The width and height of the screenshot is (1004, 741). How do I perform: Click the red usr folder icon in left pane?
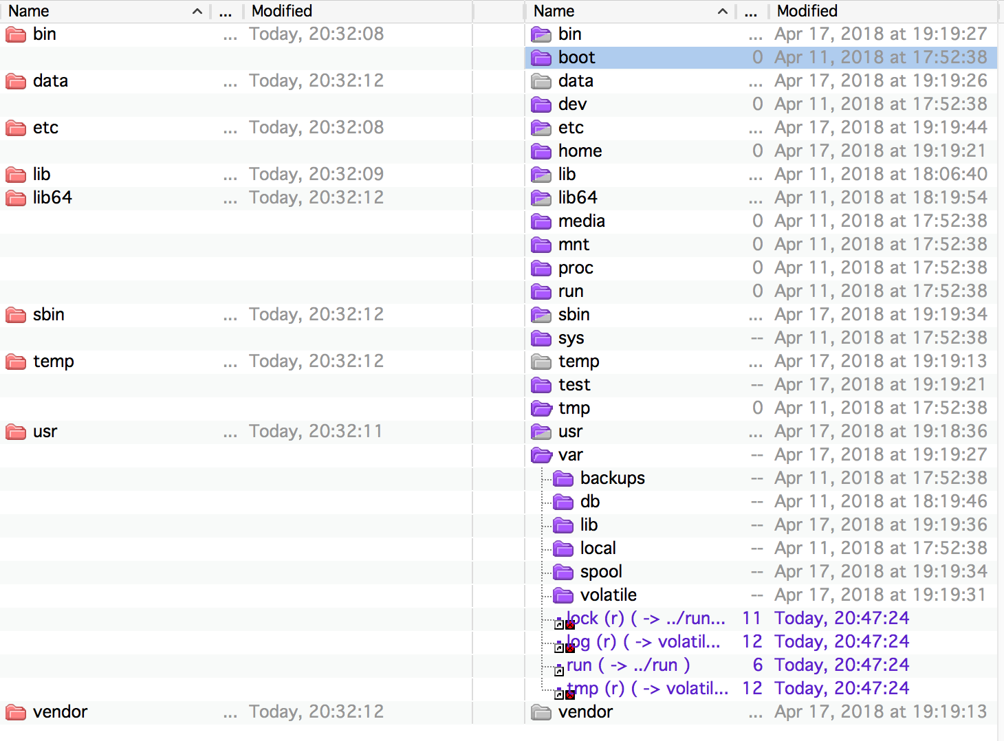pyautogui.click(x=16, y=432)
